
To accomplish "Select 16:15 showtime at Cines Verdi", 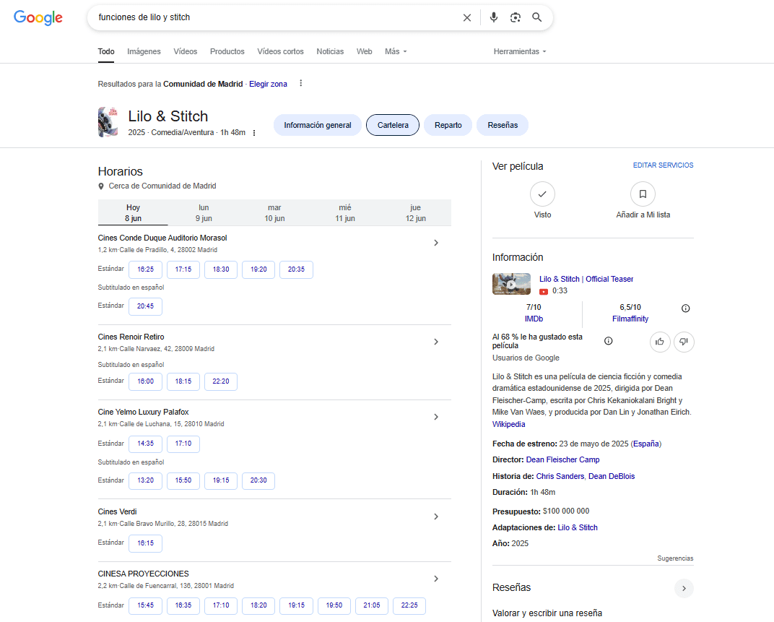I will (x=145, y=543).
